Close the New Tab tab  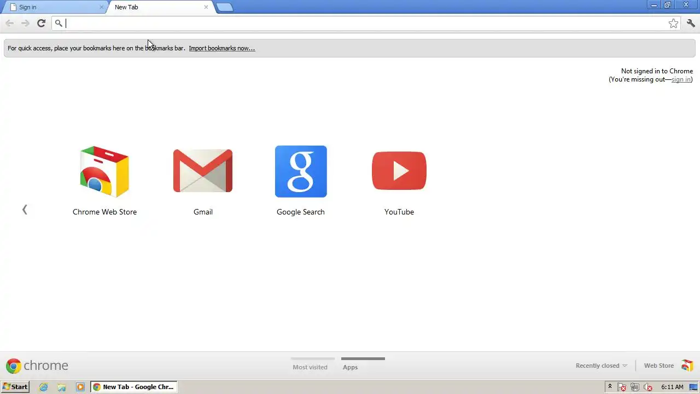click(206, 7)
